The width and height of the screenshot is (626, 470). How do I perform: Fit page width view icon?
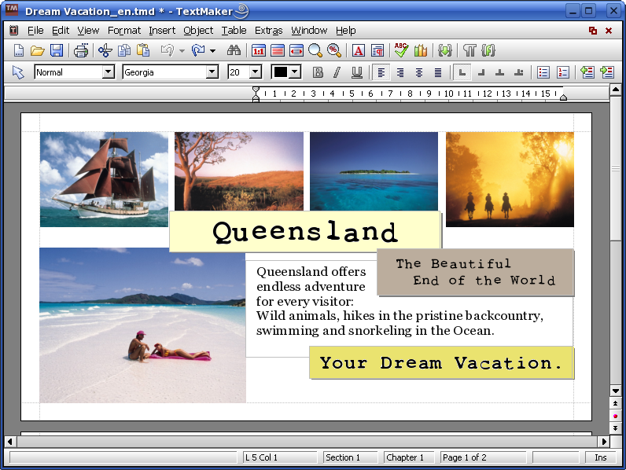(x=296, y=50)
